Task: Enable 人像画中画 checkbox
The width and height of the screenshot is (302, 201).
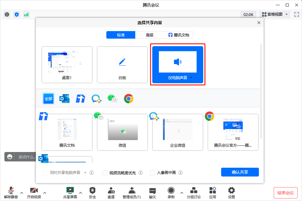Action: pyautogui.click(x=153, y=173)
